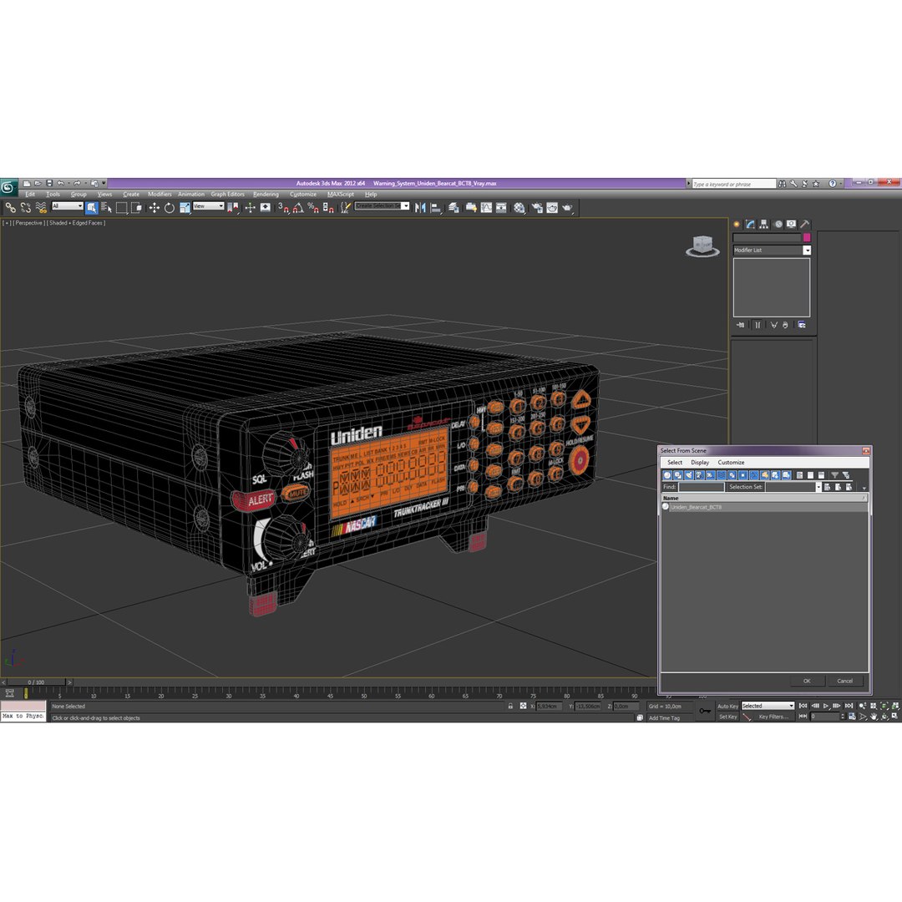Viewport: 902px width, 902px height.
Task: Open Display menu in Select From Scene
Action: pyautogui.click(x=700, y=463)
